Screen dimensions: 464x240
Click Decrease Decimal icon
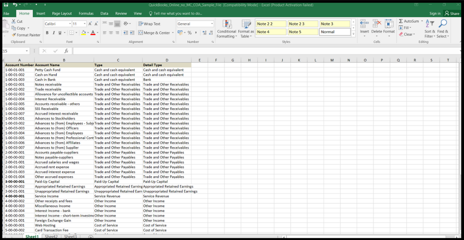pos(211,33)
